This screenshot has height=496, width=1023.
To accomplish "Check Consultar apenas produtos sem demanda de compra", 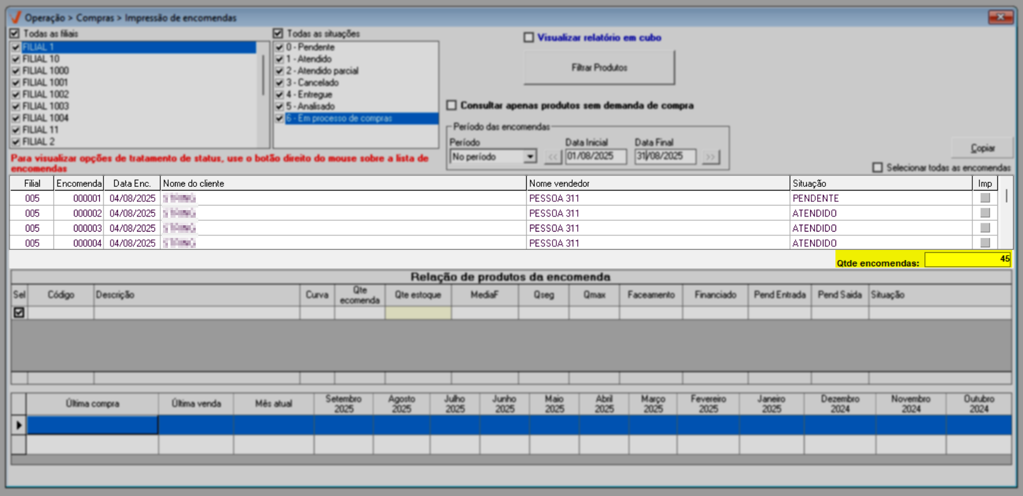I will (x=452, y=105).
